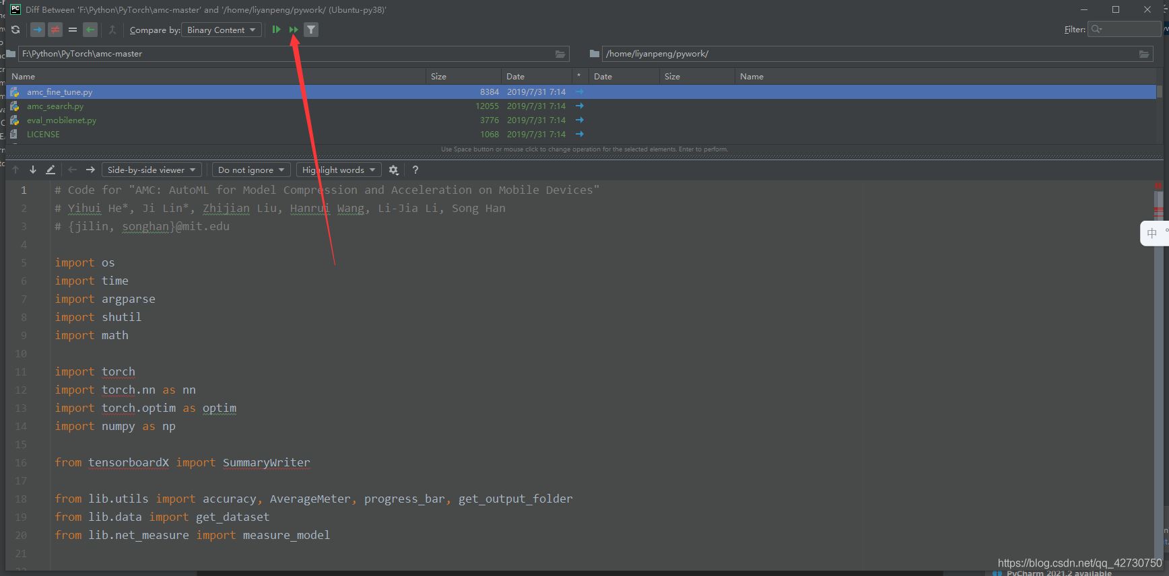Open diff viewer settings gear icon
Screen dimensions: 1169x576
tap(394, 170)
